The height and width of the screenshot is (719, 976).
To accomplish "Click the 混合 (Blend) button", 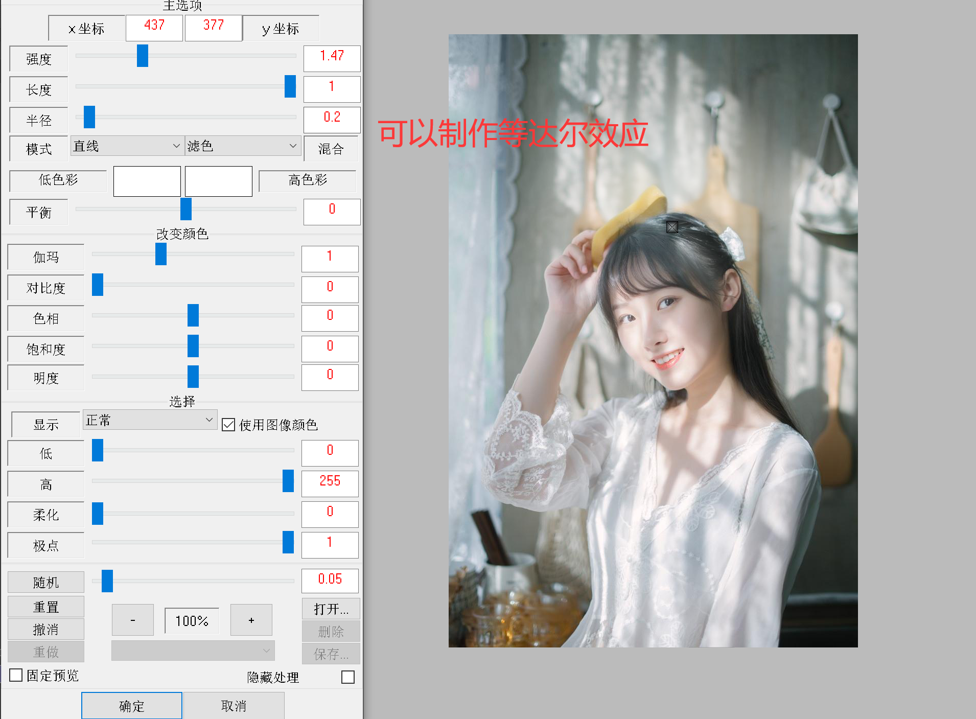I will (330, 148).
